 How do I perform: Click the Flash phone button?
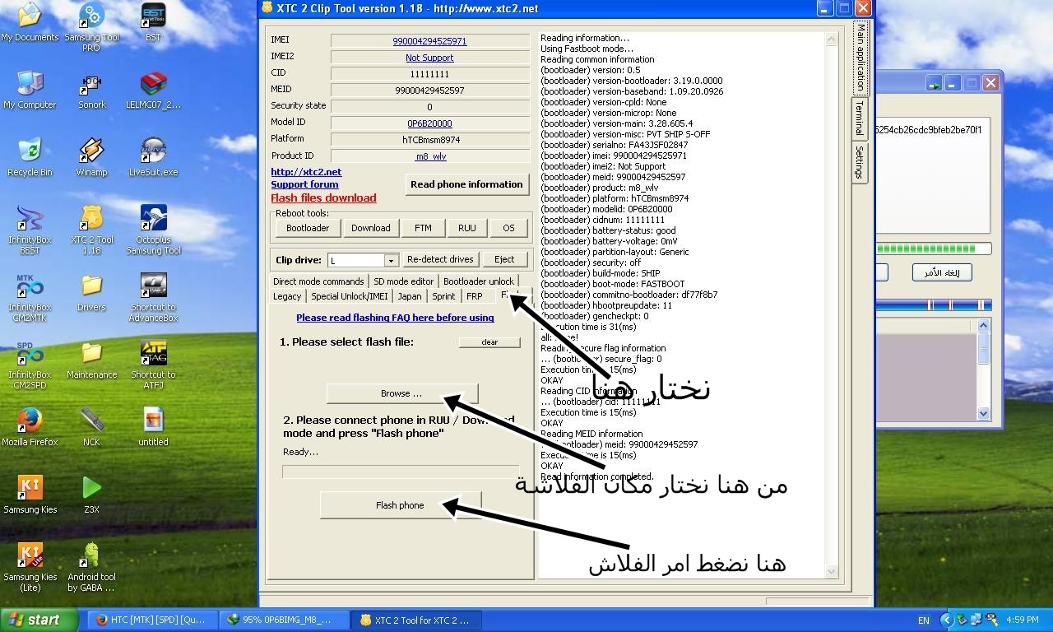[x=400, y=505]
